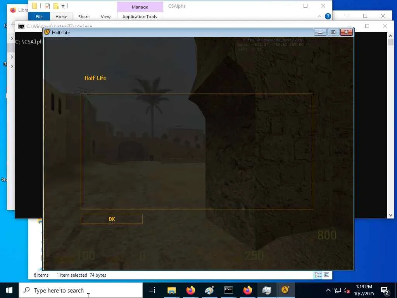Show hidden system tray icons
This screenshot has width=397, height=298.
click(328, 290)
